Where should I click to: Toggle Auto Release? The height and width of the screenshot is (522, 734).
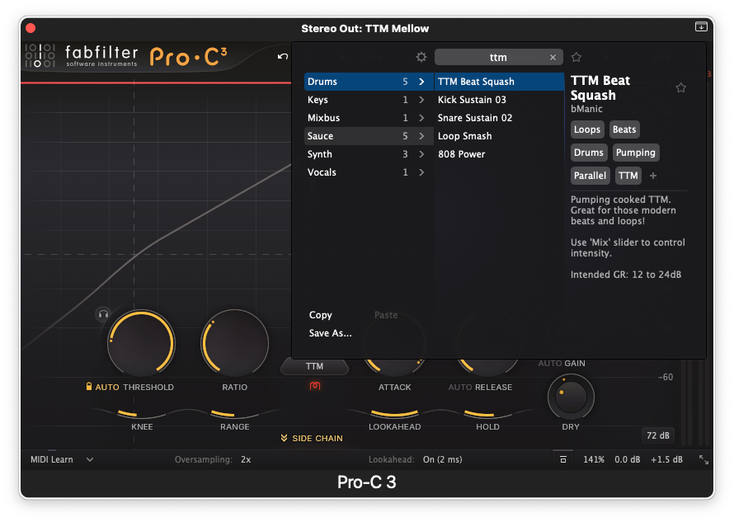(460, 387)
